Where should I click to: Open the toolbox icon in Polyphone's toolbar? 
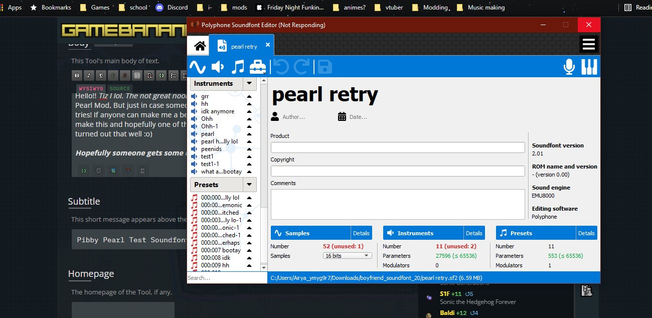click(x=257, y=66)
